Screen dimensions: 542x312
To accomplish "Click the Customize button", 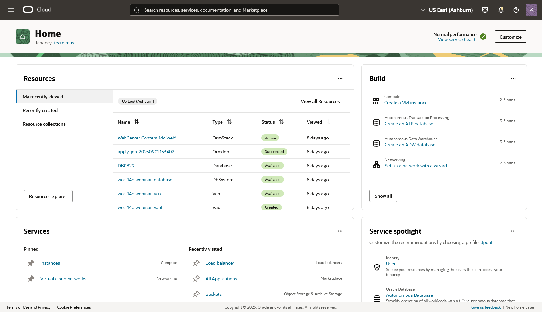I will (x=510, y=37).
